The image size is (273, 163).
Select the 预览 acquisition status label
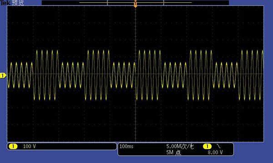tap(18, 2)
